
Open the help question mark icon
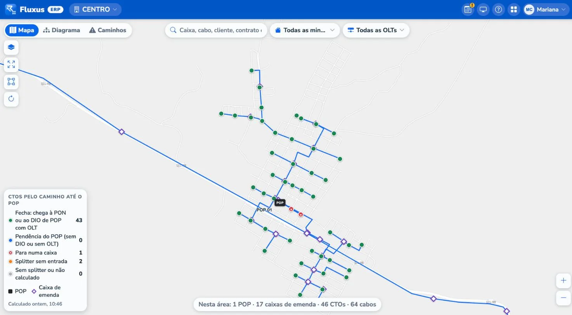pos(499,9)
